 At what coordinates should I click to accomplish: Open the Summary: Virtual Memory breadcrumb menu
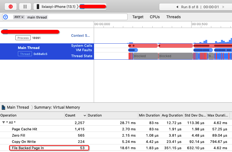point(57,107)
